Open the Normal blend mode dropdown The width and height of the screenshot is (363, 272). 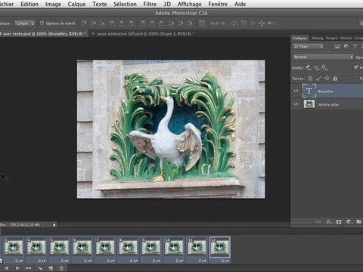point(323,57)
